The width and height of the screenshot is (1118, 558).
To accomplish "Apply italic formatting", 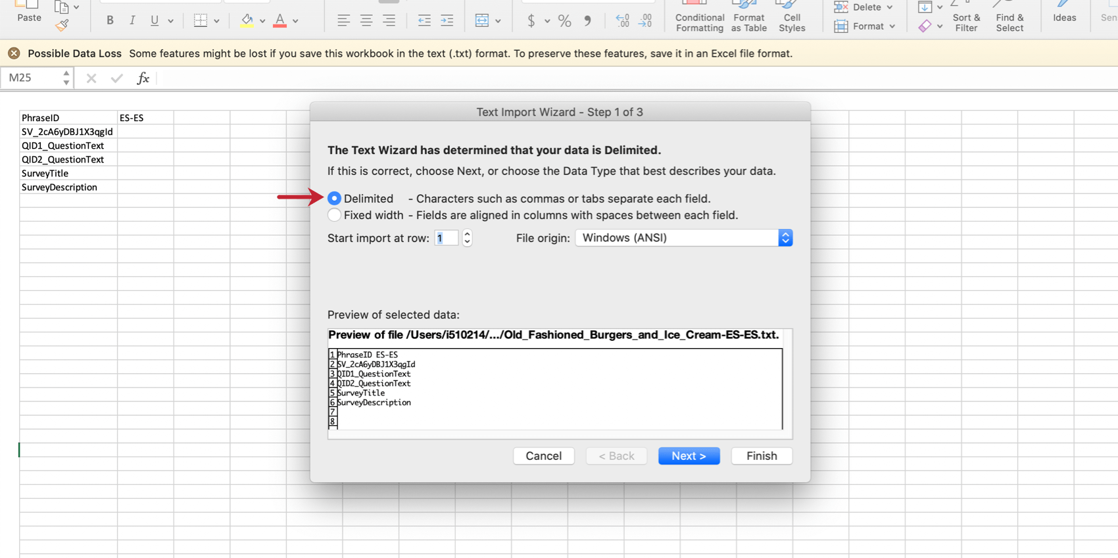I will tap(132, 20).
